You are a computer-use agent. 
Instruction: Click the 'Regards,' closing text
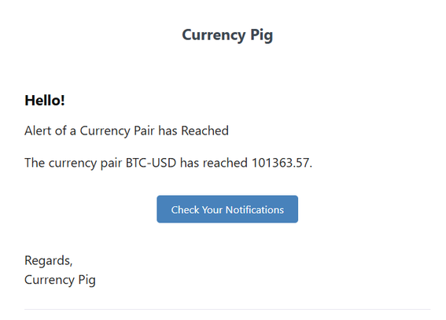pos(49,260)
